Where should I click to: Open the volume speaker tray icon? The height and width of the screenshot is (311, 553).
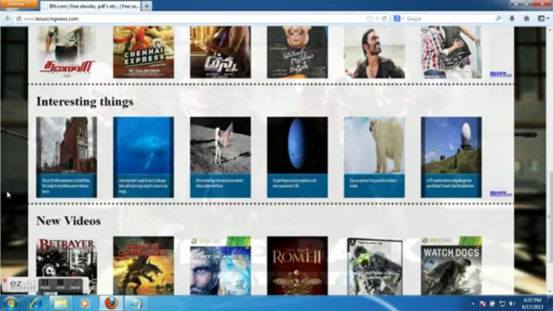[512, 304]
